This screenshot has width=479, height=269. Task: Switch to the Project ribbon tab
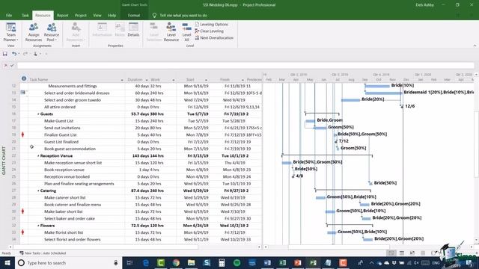click(81, 15)
